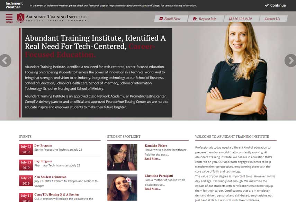Click 'Pharmacy Technician starts July 23' text
Viewport: 296px width, 202px height.
(57, 165)
